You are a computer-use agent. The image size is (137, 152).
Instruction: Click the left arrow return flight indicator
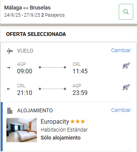pos(8,89)
